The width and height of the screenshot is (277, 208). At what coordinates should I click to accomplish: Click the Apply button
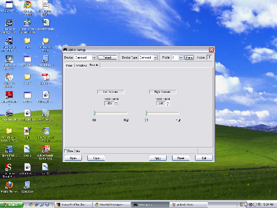(157, 158)
